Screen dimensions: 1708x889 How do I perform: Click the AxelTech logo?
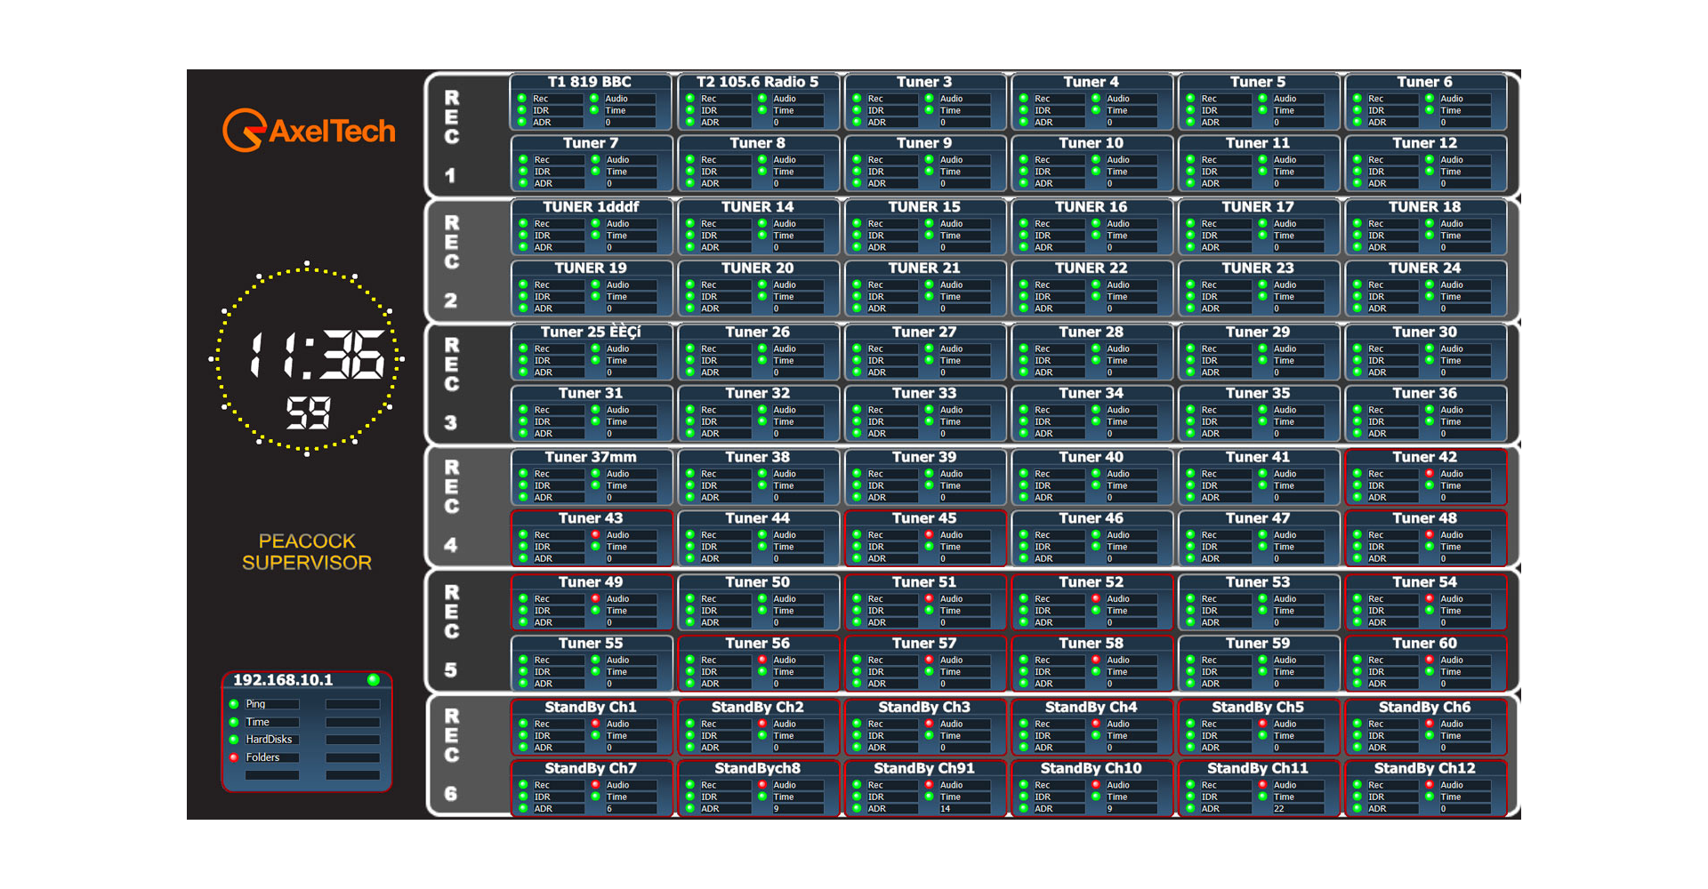click(309, 131)
